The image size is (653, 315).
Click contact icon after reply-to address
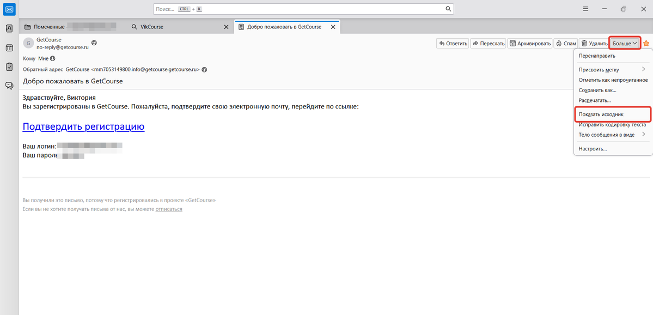tap(204, 70)
